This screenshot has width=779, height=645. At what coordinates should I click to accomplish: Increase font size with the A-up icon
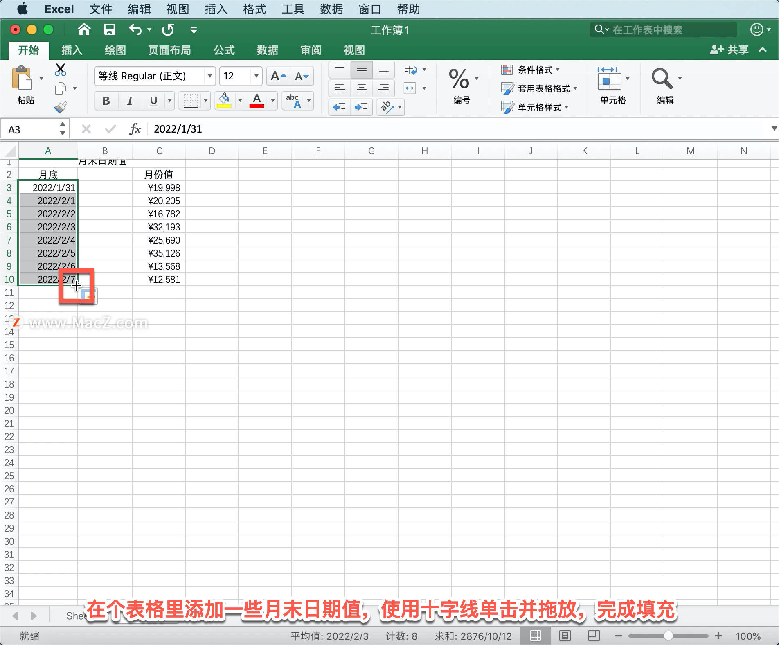click(x=277, y=76)
